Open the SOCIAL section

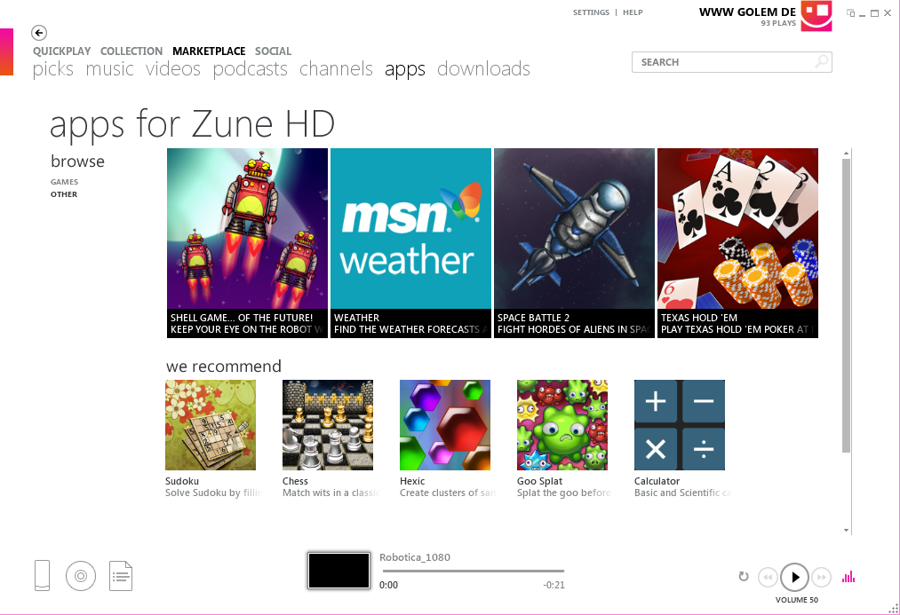coord(274,51)
